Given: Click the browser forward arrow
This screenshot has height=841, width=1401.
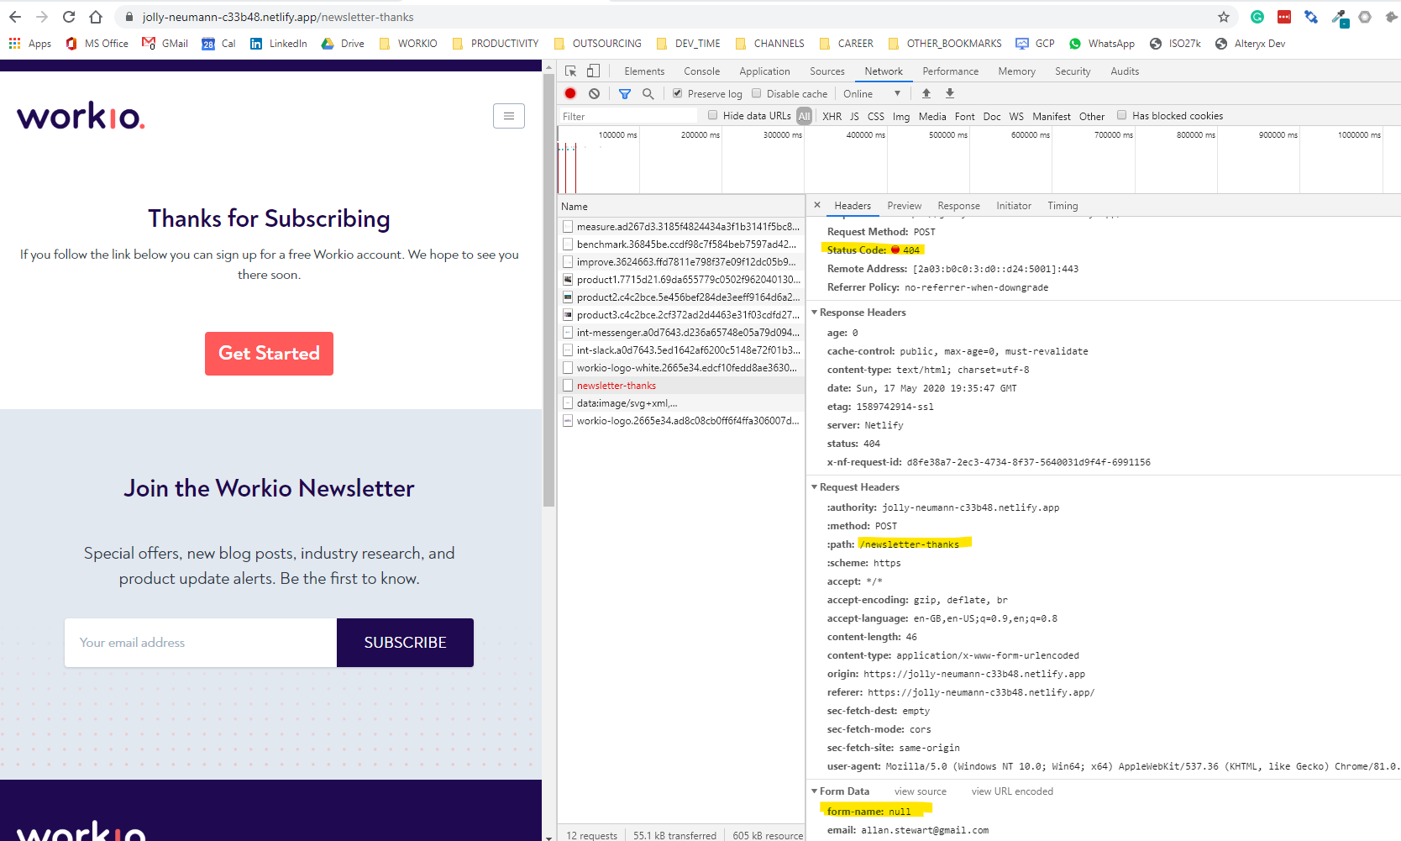Looking at the screenshot, I should click(x=42, y=17).
